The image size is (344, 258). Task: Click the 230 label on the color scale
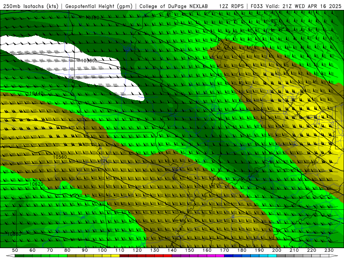329,250
